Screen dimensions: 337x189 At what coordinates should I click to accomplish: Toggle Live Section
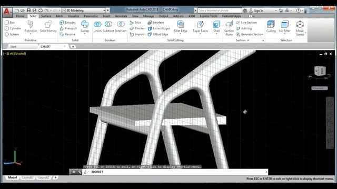[246, 22]
